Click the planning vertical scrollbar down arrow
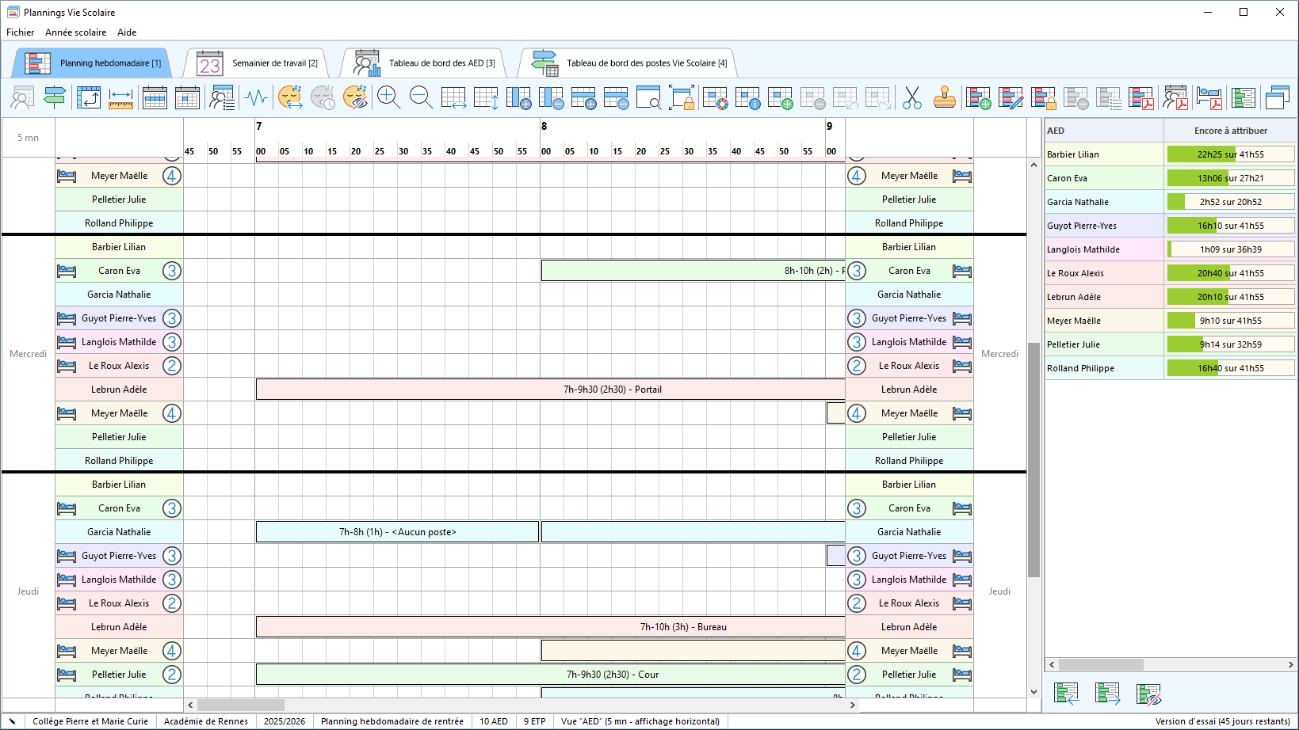This screenshot has width=1299, height=730. (x=1033, y=691)
